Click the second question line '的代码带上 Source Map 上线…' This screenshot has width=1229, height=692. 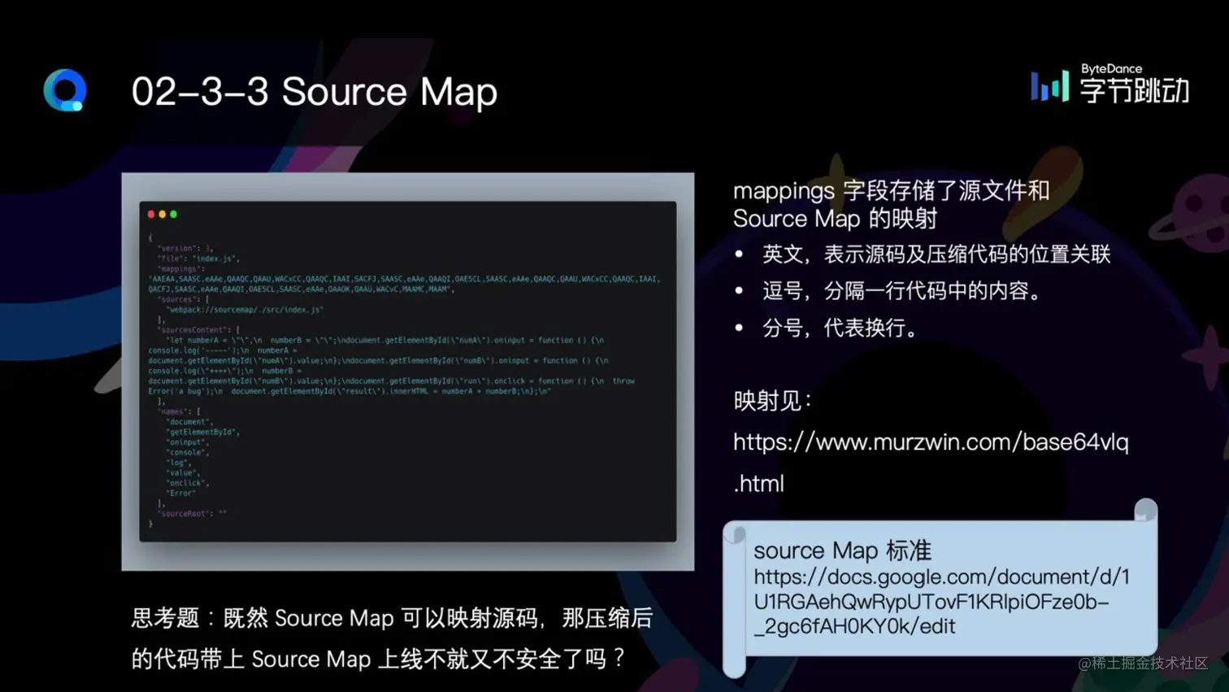pyautogui.click(x=379, y=659)
